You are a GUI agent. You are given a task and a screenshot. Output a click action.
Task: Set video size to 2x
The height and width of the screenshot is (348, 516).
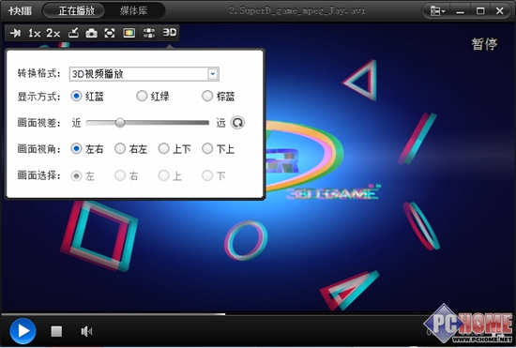tap(53, 33)
